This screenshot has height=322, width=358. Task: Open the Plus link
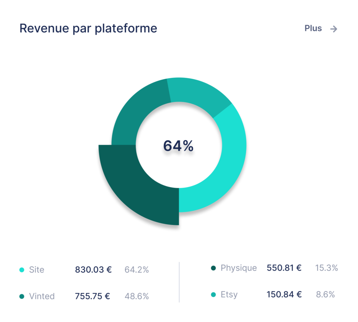tap(313, 28)
